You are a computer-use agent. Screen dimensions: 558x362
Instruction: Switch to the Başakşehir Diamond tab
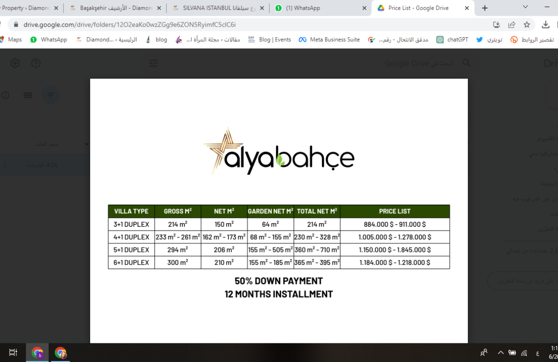tap(115, 8)
